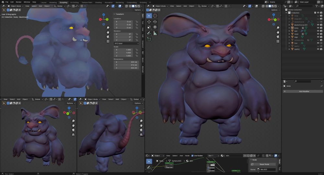The image size is (324, 175).
Task: Click pan hand icon in bottom-middle viewport
Action: click(141, 126)
